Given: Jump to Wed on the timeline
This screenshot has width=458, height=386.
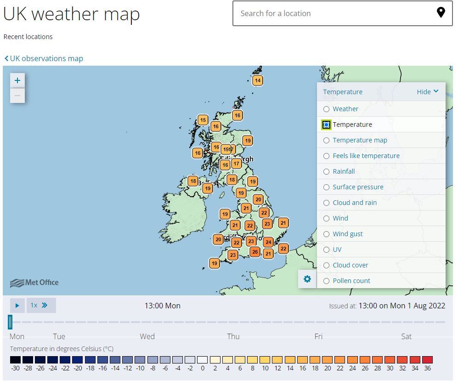Looking at the screenshot, I should point(147,336).
